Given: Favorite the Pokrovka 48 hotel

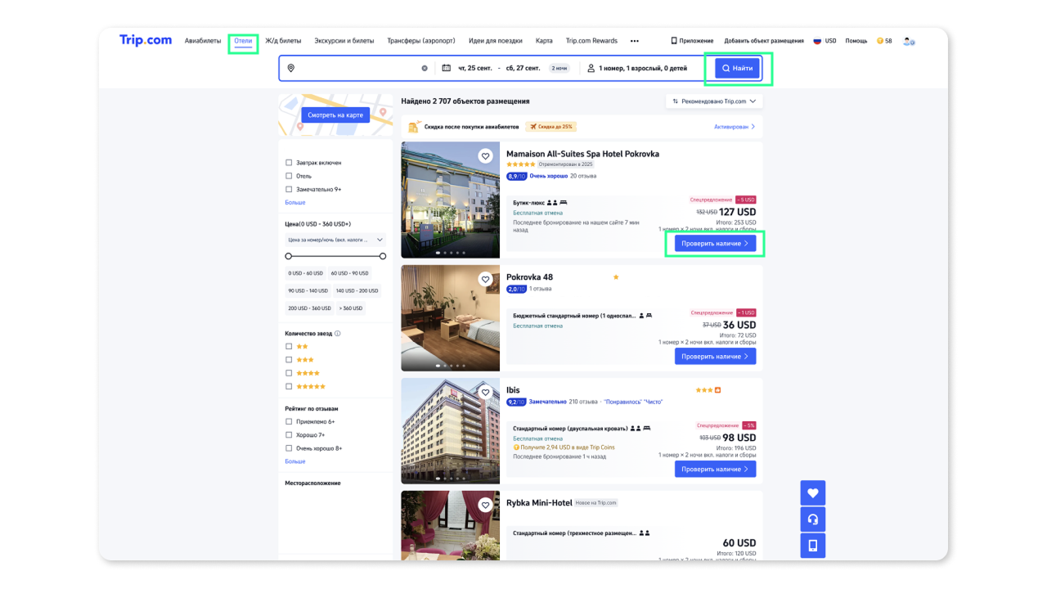Looking at the screenshot, I should (x=485, y=279).
